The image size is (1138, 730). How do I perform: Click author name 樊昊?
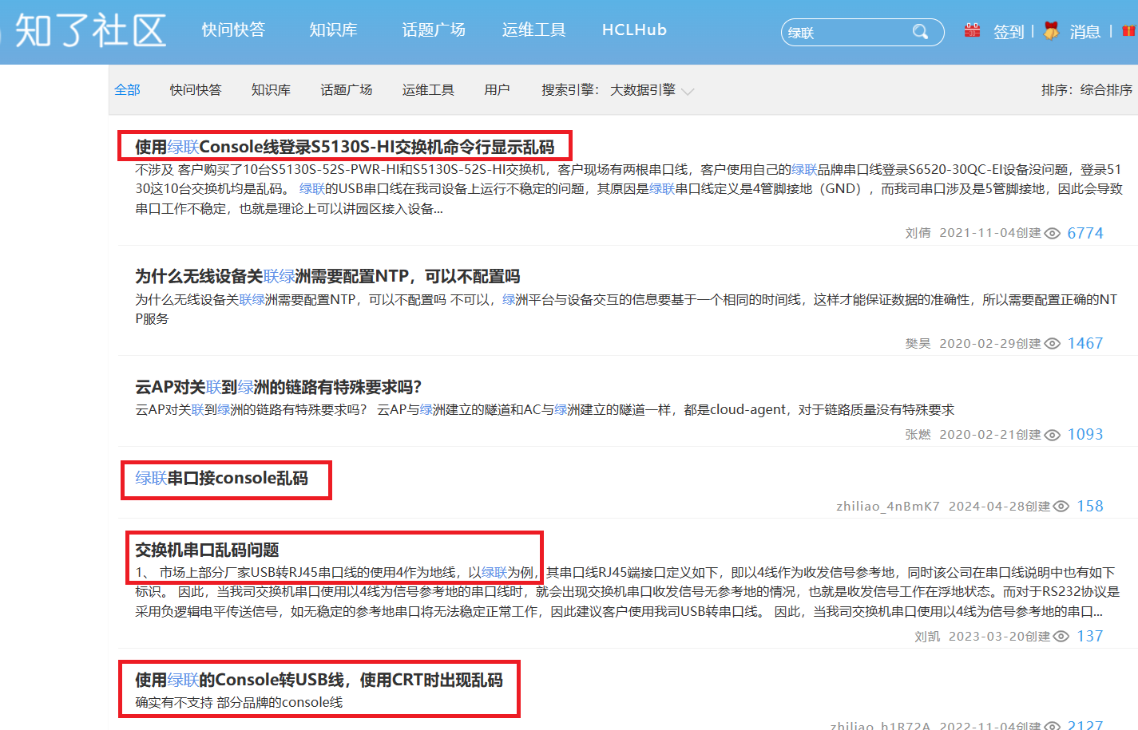(x=918, y=343)
